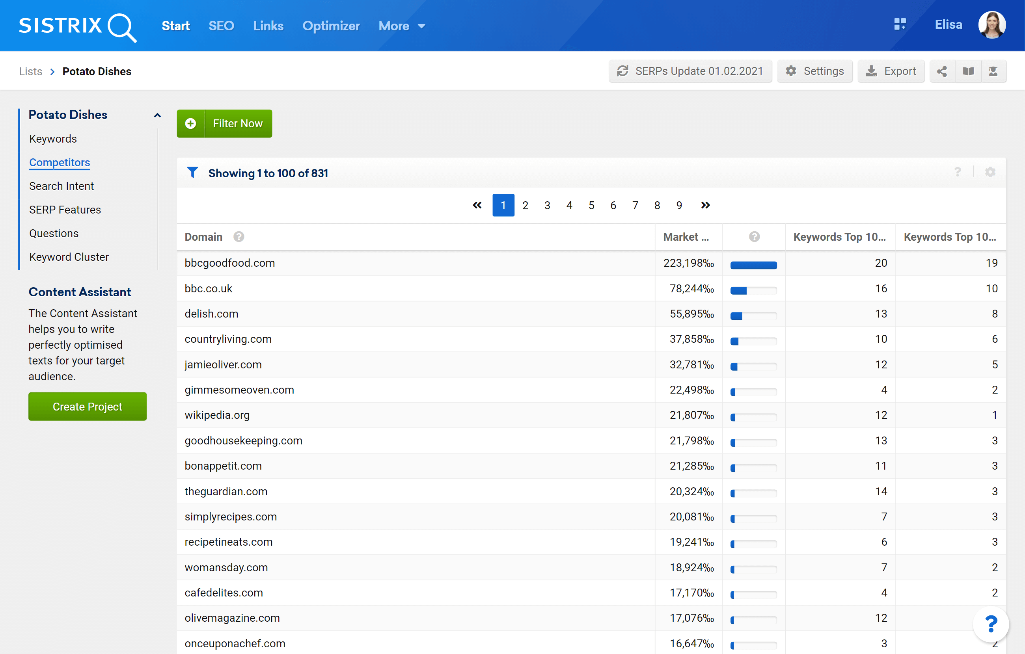Screen dimensions: 1025x654
Task: Open Keywords in the sidebar
Action: 53,139
